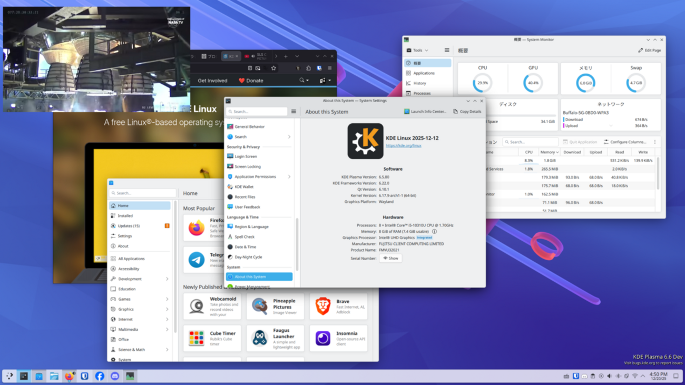Toggle Bluetooth from the system tray
The width and height of the screenshot is (685, 385).
click(x=618, y=376)
